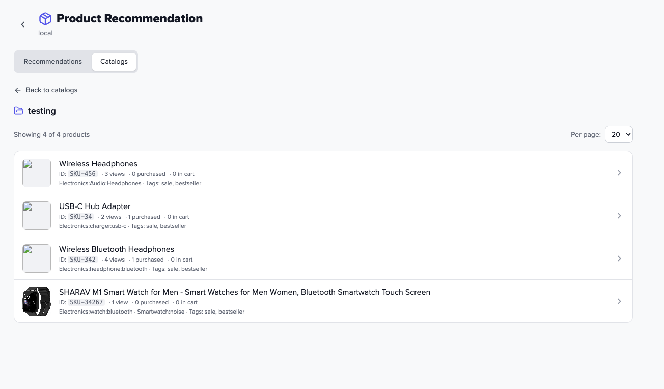Open details via the USB-C Hub Adapter chevron

click(x=619, y=215)
